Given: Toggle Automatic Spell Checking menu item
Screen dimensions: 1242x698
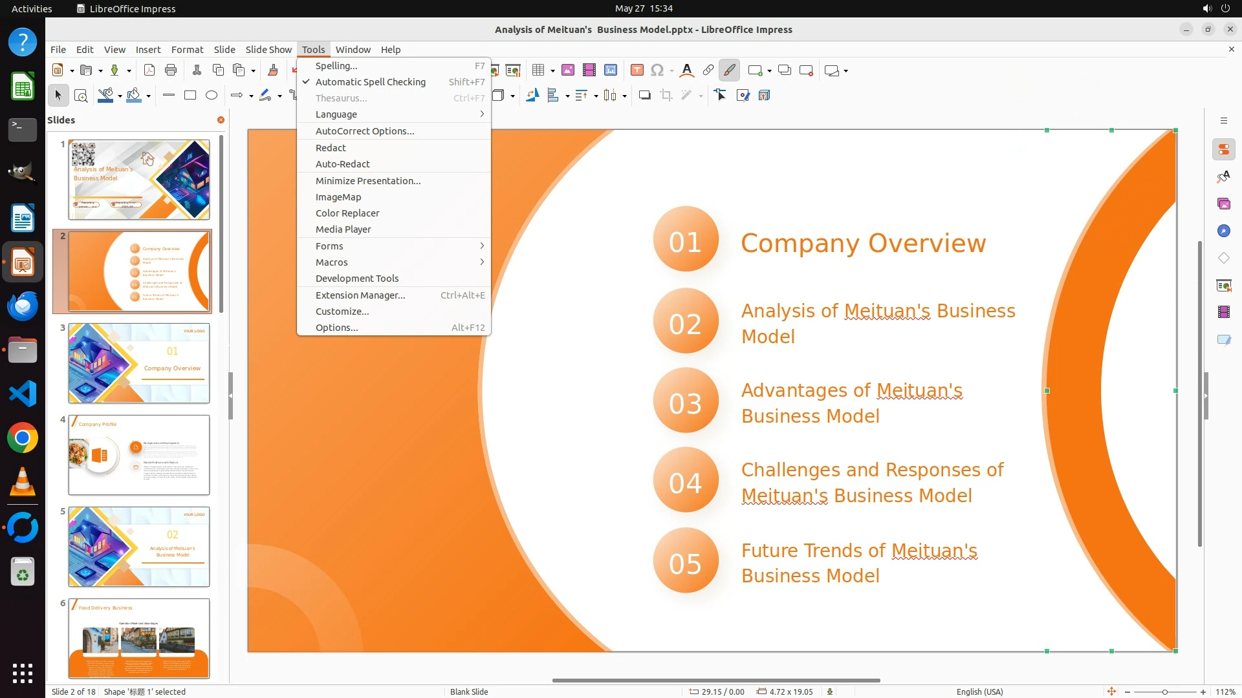Looking at the screenshot, I should (370, 82).
